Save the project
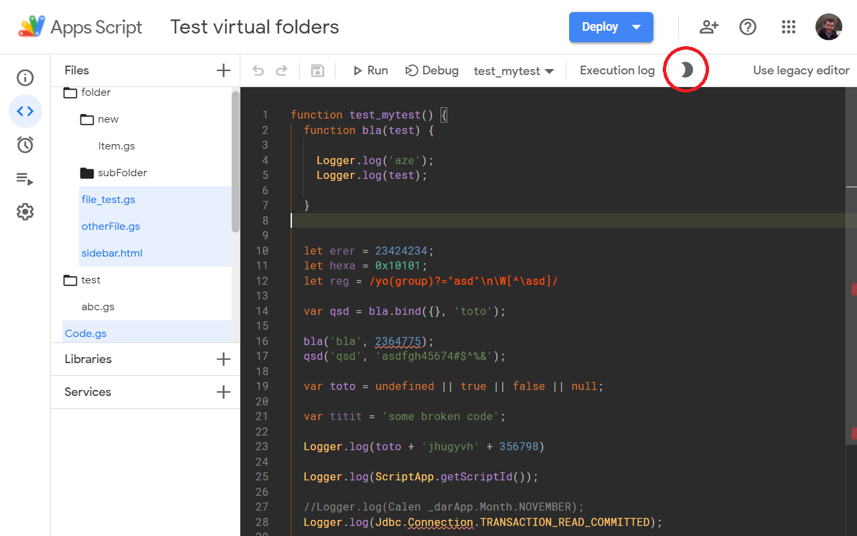The image size is (857, 536). coord(317,70)
